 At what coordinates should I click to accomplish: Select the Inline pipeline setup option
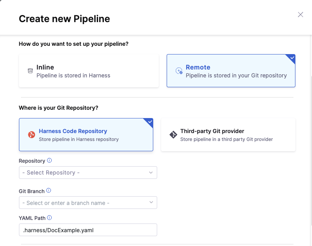(89, 71)
